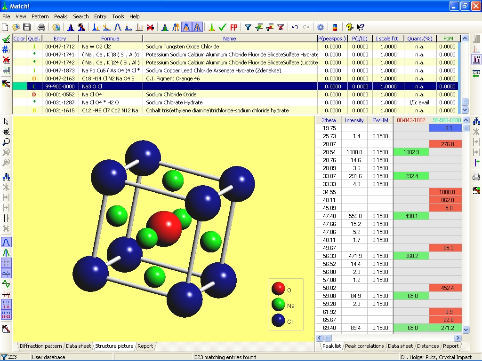This screenshot has width=482, height=361.
Task: Click the blue funnel filter icon
Action: click(248, 27)
